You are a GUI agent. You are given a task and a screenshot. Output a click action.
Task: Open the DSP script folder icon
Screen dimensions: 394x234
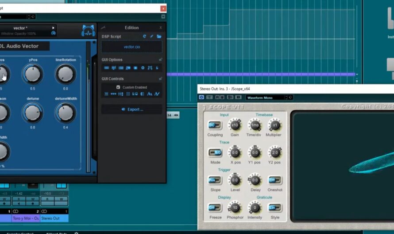tap(159, 36)
